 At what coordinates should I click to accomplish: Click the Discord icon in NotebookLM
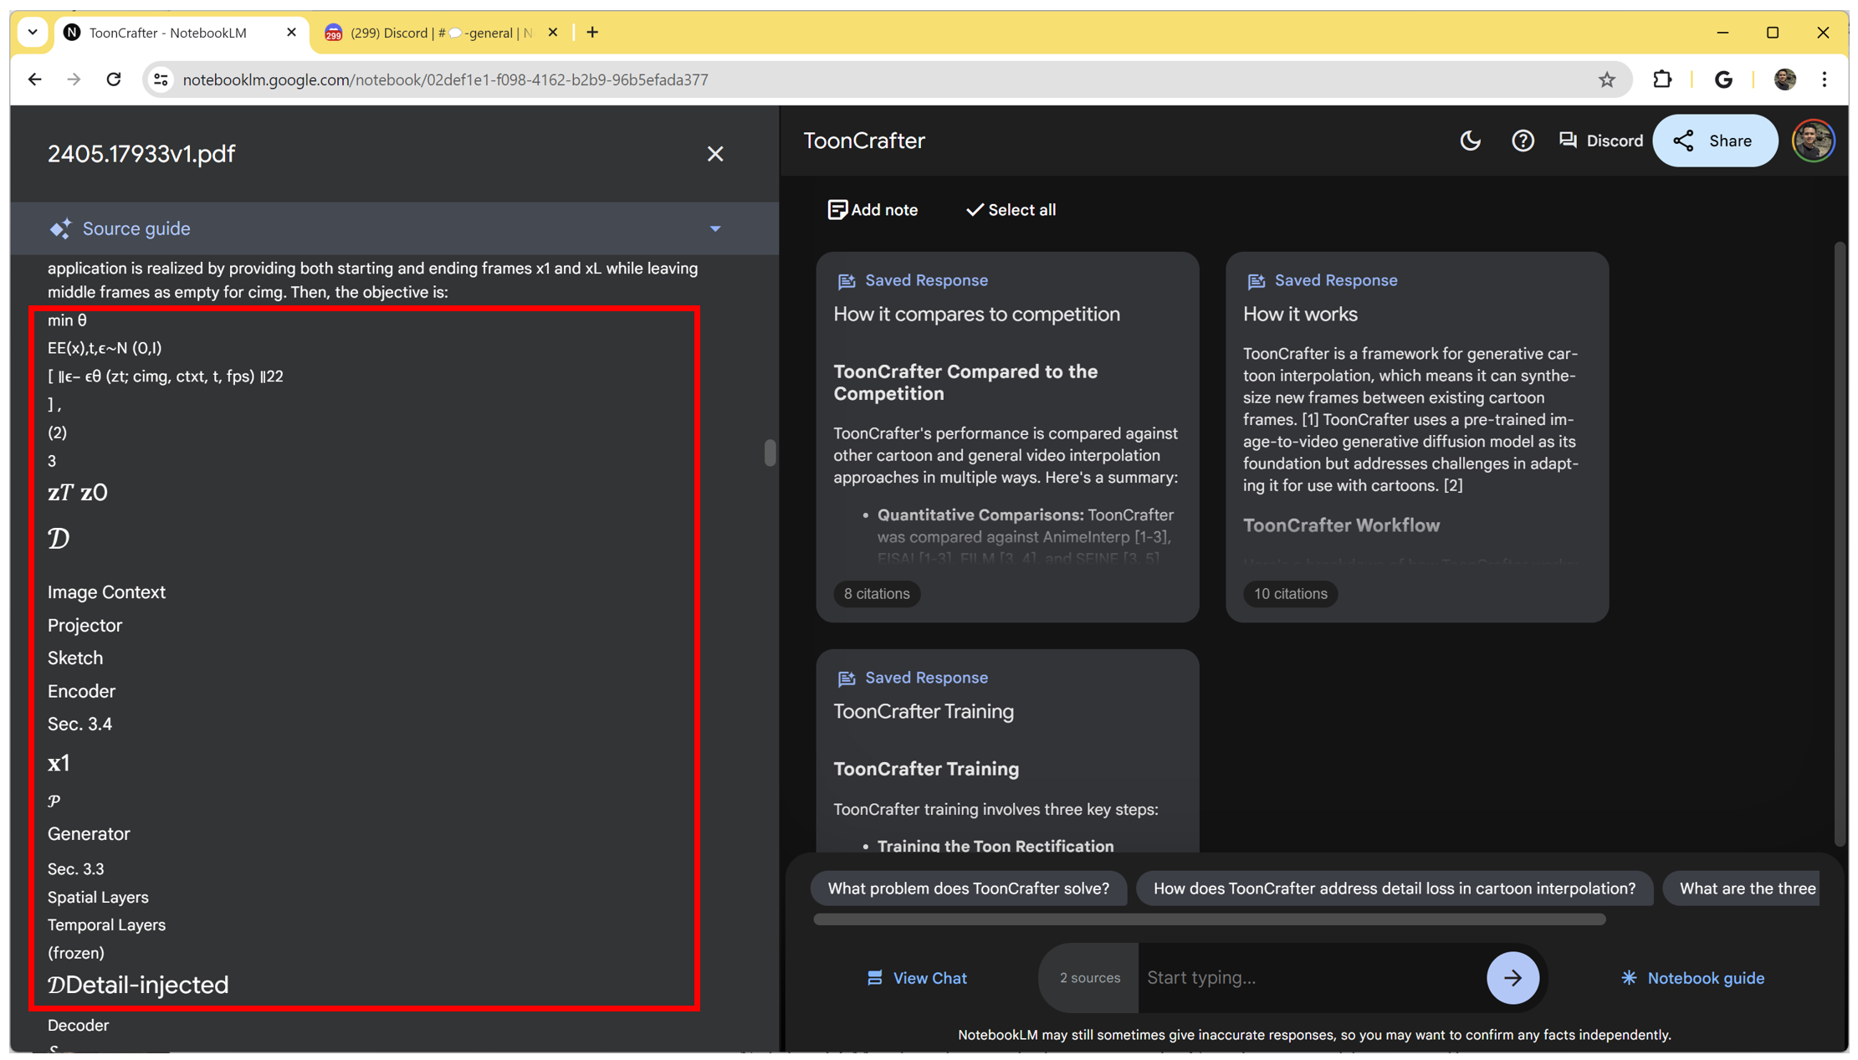[1569, 141]
